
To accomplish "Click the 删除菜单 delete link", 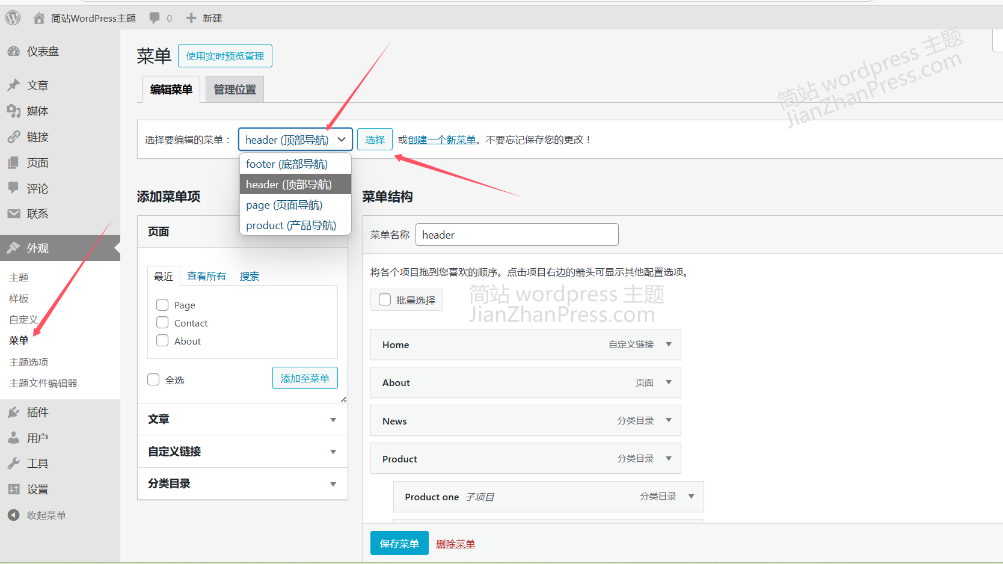I will point(456,544).
